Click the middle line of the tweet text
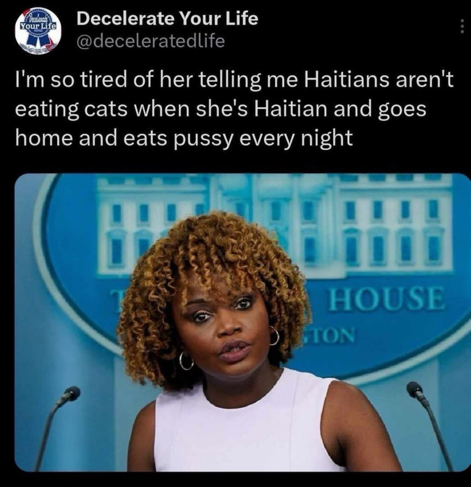The image size is (471, 487). pos(220,108)
